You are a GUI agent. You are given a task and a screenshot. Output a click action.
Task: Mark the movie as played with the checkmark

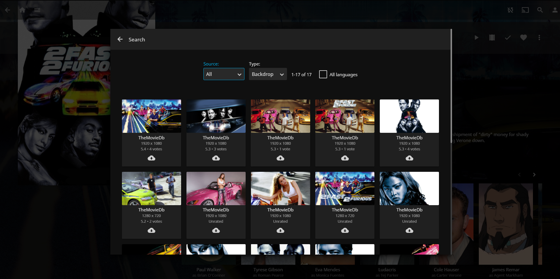tap(508, 38)
